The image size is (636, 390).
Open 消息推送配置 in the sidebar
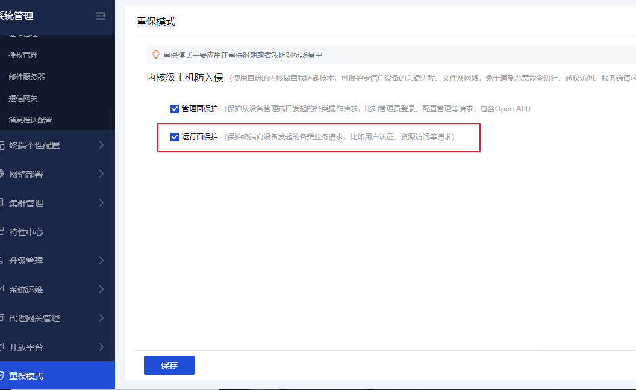click(x=30, y=120)
